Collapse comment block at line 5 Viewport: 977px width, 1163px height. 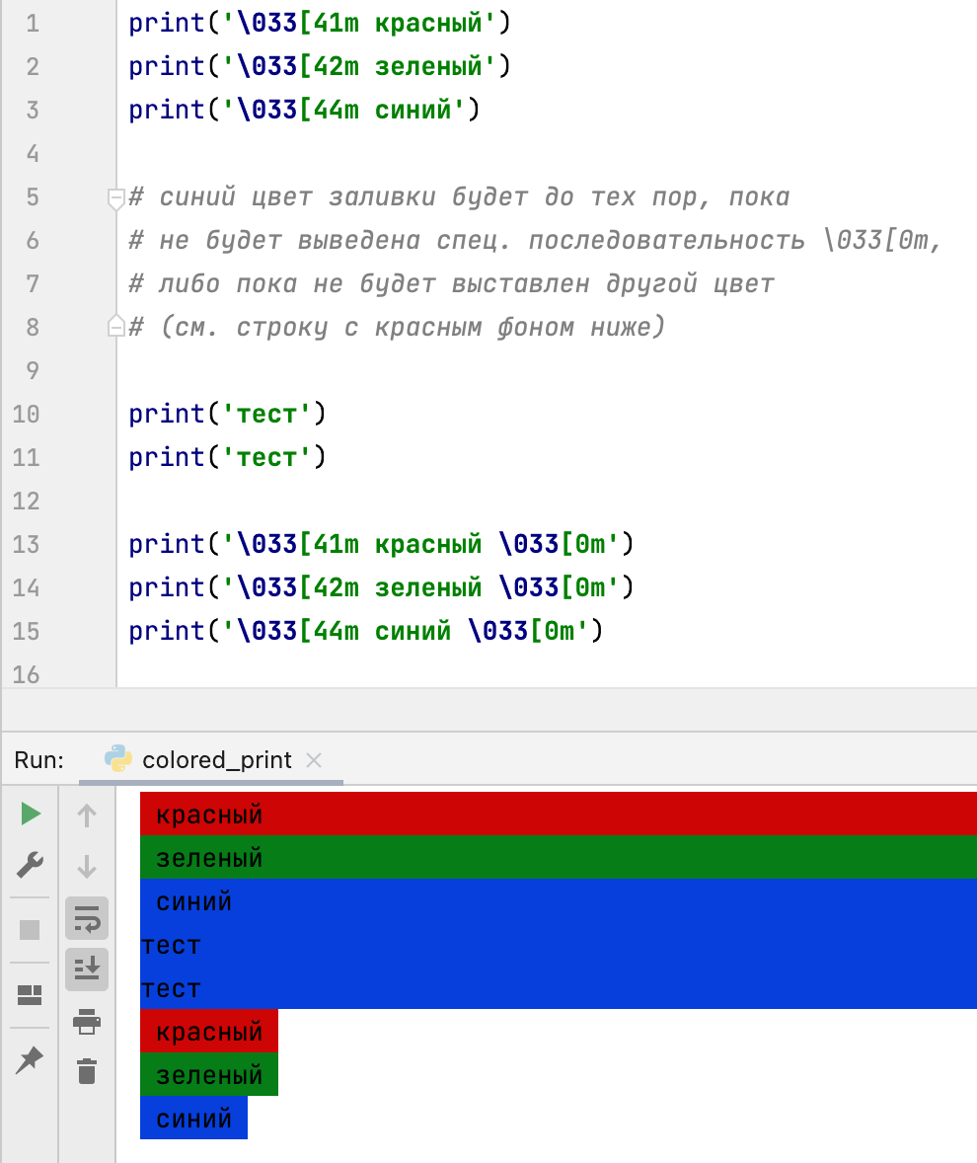[115, 198]
